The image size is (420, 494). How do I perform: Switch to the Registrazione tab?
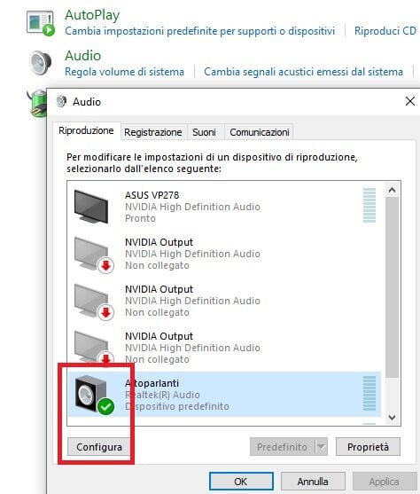(153, 132)
